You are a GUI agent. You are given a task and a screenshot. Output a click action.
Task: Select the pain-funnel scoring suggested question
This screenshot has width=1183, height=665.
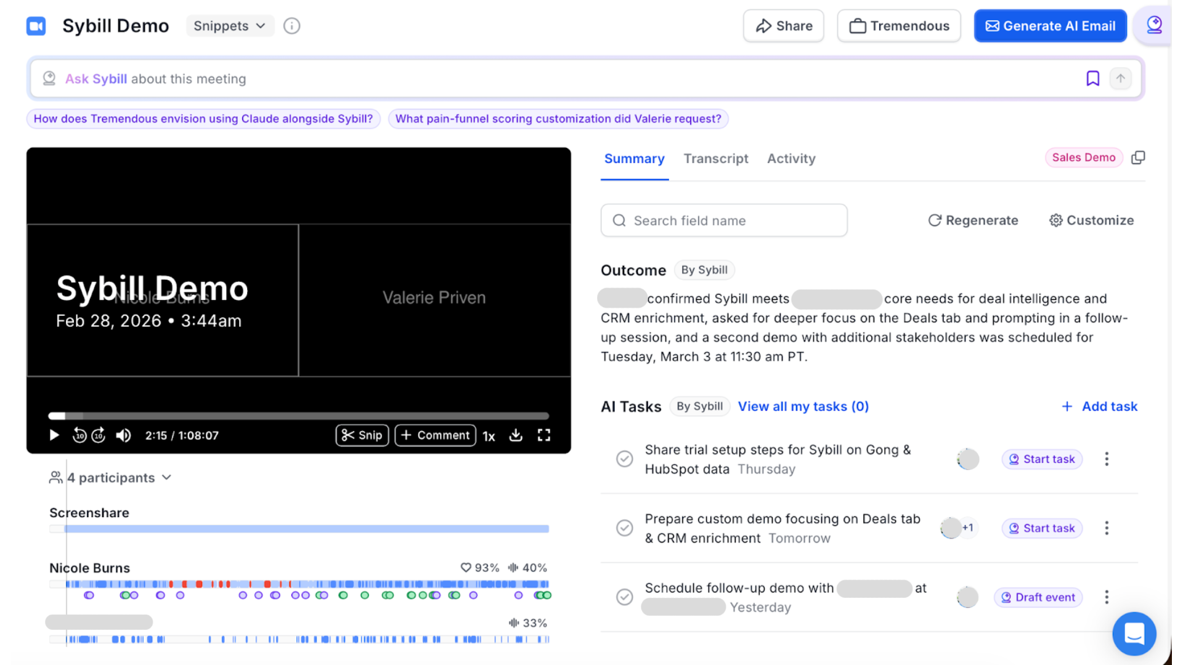[x=558, y=119]
